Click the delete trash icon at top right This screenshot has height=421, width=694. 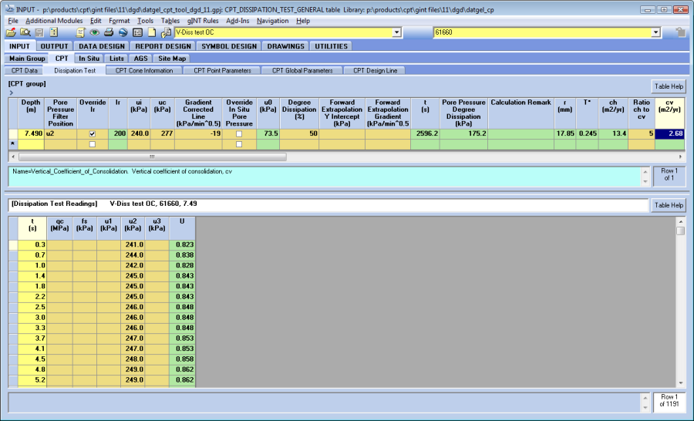tap(680, 32)
